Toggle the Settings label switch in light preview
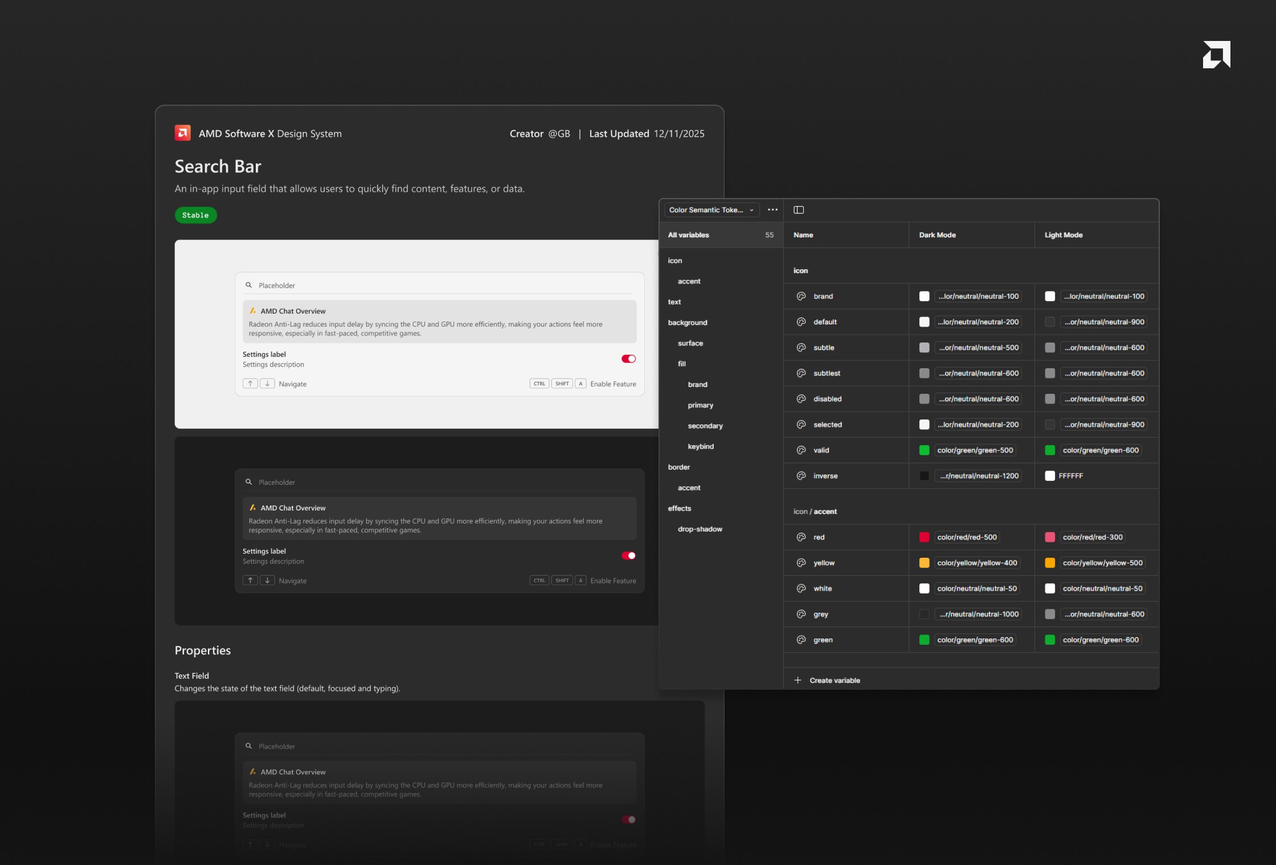 click(628, 359)
